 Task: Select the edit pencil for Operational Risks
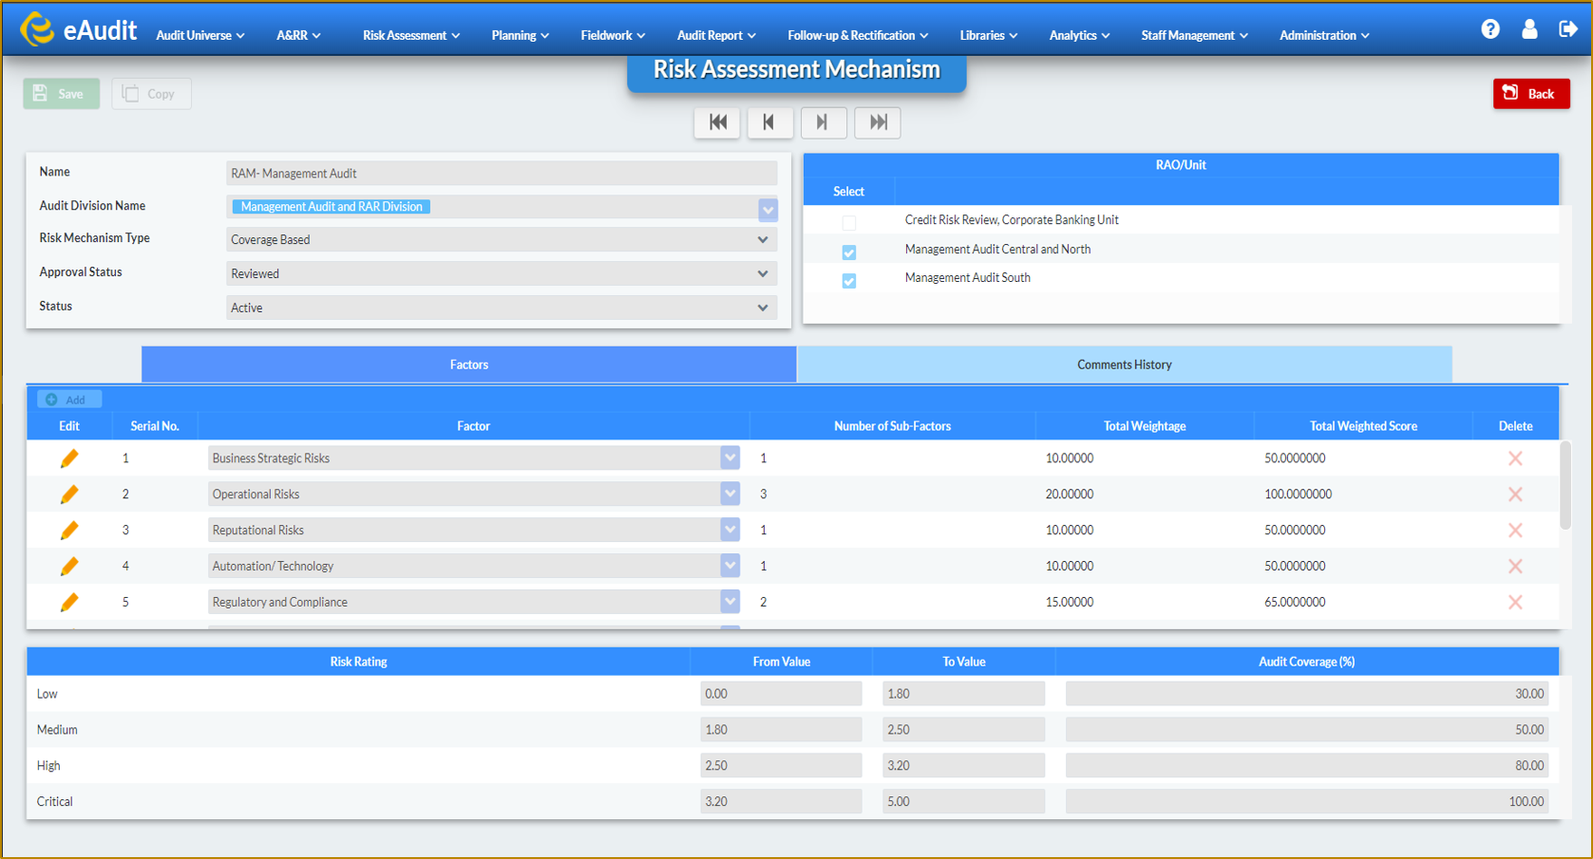click(68, 494)
